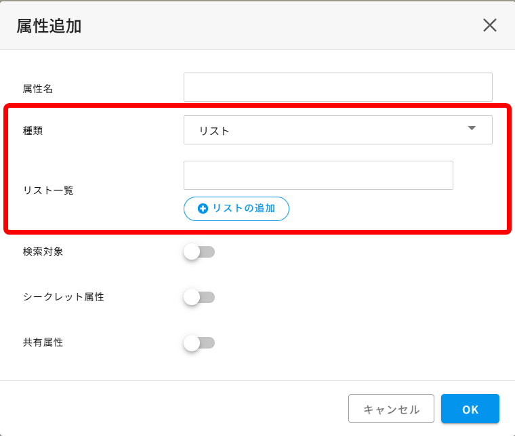Cancel with the キャンセル button
The image size is (515, 436).
391,408
